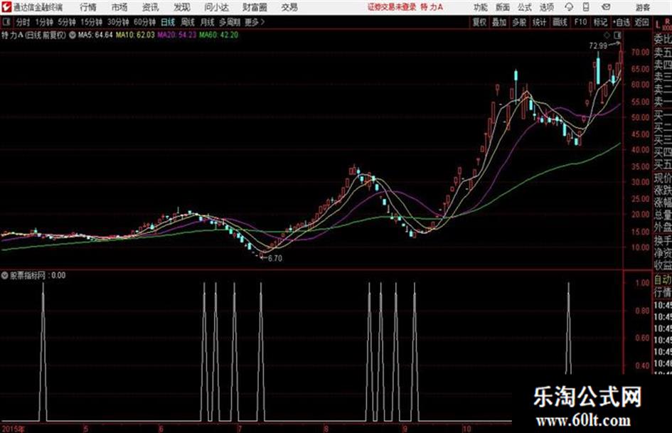Screen dimensions: 672x433
Task: Click the 总量 row in quote panel
Action: (x=662, y=215)
